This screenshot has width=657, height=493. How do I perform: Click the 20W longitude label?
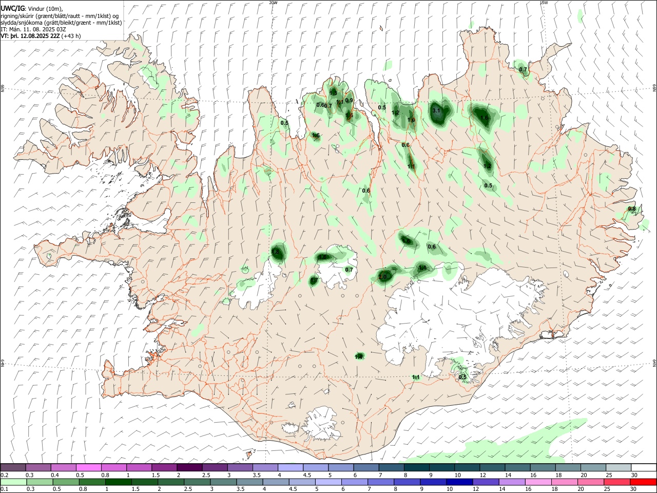tap(274, 3)
